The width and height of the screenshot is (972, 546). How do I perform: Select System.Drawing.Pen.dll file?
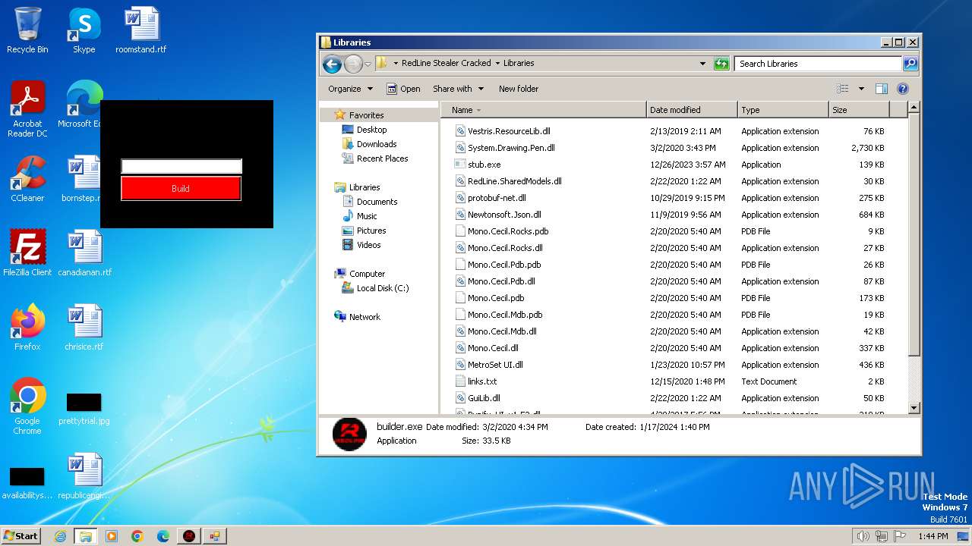(x=511, y=148)
